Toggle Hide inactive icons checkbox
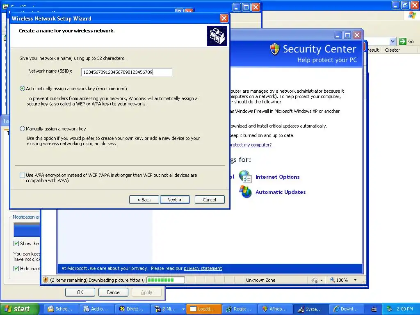 (16, 268)
